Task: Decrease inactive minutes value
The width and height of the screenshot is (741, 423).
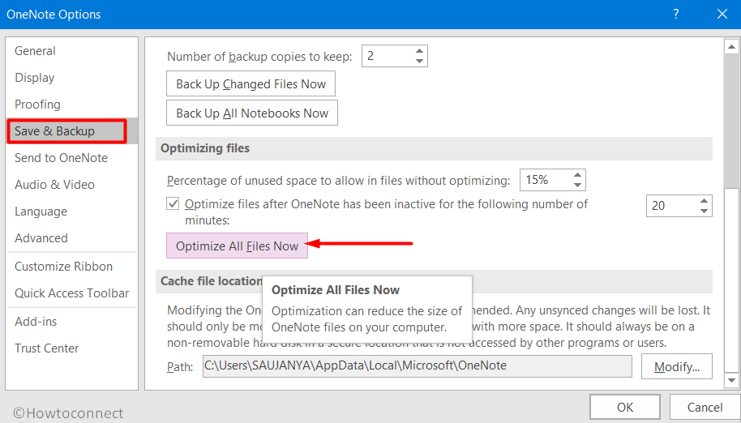Action: (x=705, y=211)
